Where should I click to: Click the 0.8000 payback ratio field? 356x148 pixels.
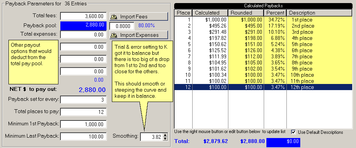pyautogui.click(x=122, y=26)
